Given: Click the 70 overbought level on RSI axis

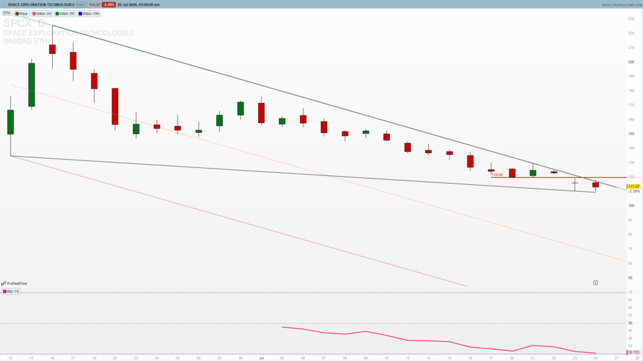Looking at the screenshot, I should coord(630,292).
